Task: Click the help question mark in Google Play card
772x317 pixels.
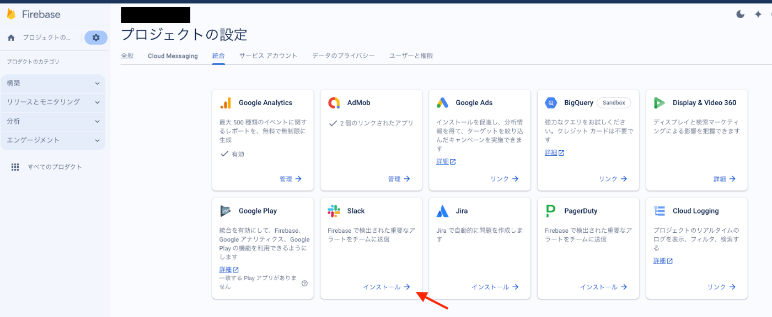Action: click(x=304, y=283)
